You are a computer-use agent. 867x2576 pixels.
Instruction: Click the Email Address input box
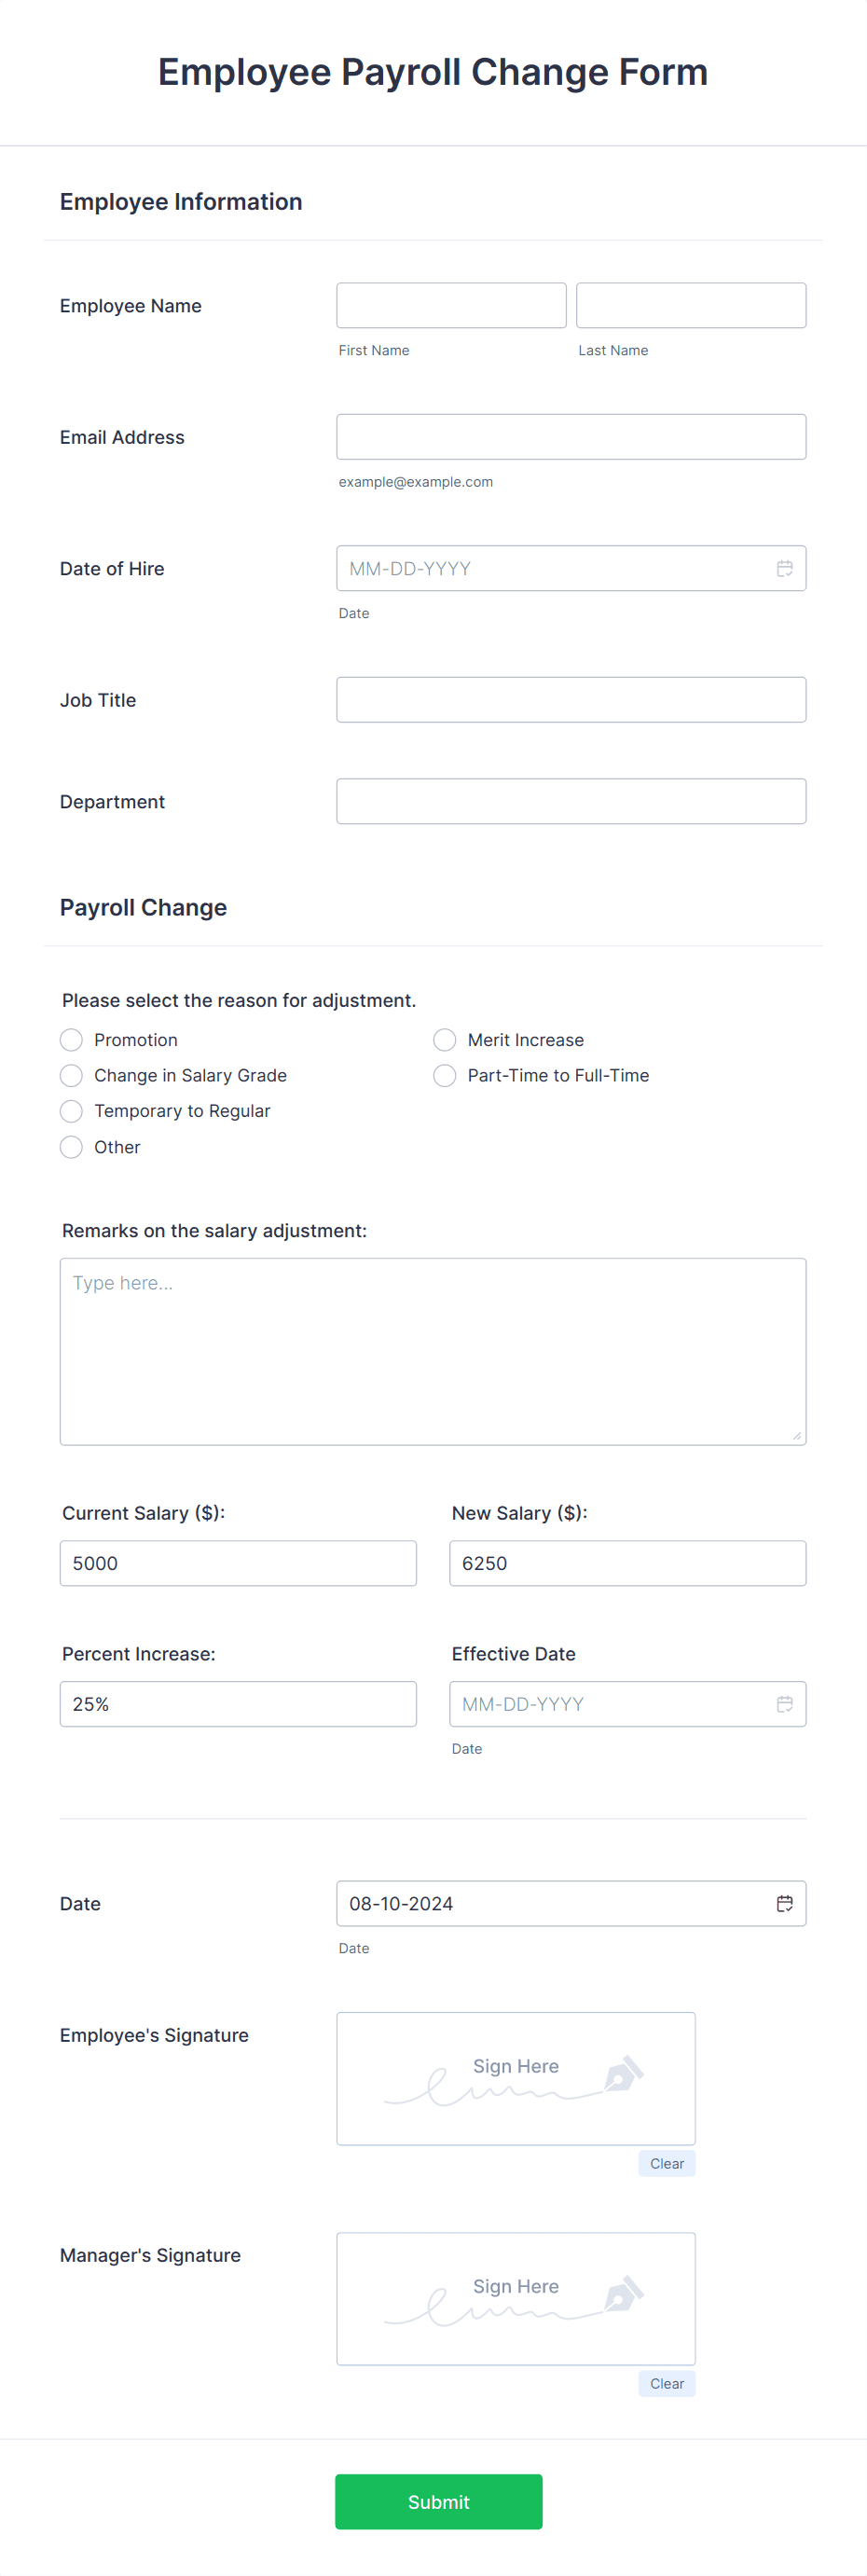point(571,437)
